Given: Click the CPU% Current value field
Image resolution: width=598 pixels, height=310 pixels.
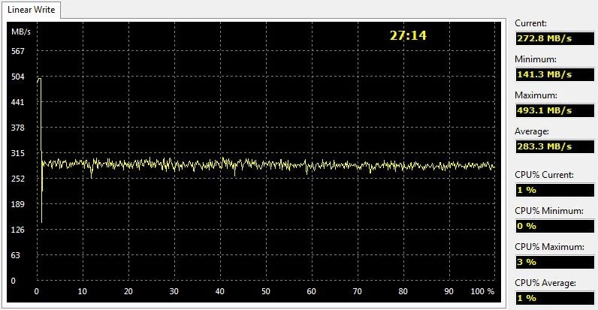Looking at the screenshot, I should click(x=555, y=190).
